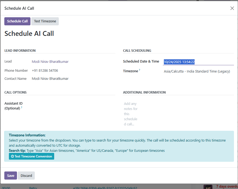Click the Assistant ID input field
Image resolution: width=238 pixels, height=189 pixels.
(x=74, y=104)
